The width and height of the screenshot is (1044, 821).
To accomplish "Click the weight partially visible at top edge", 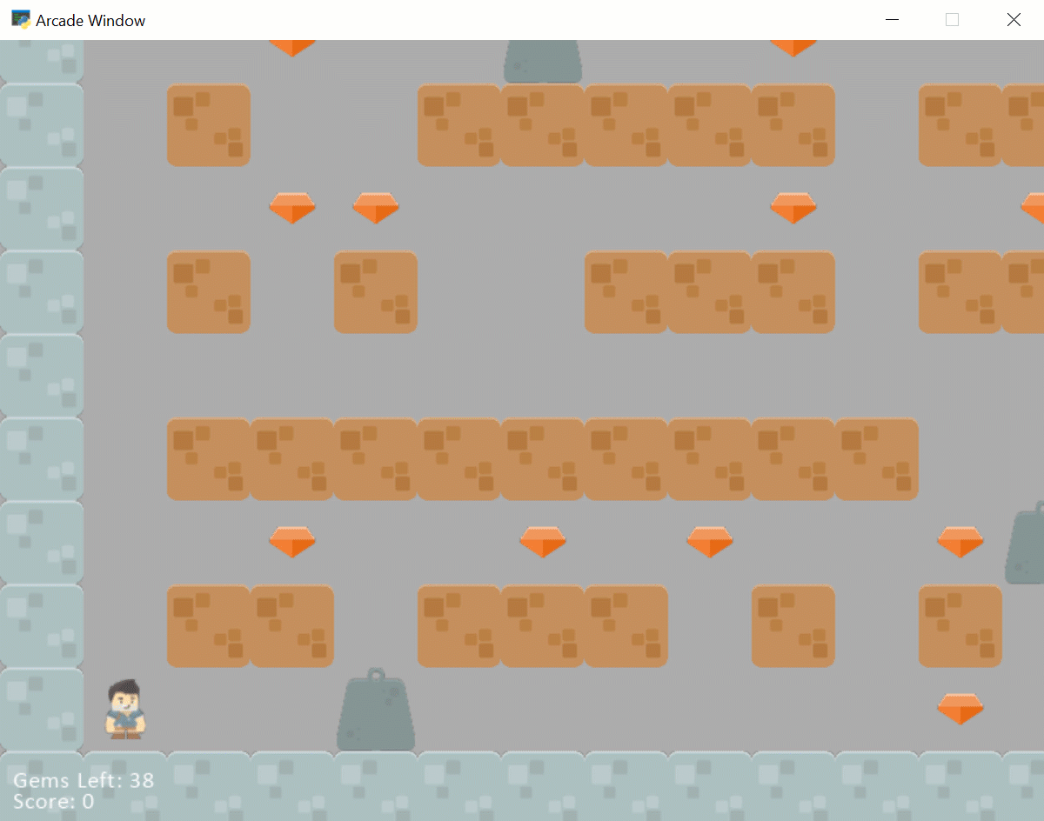I will click(543, 61).
